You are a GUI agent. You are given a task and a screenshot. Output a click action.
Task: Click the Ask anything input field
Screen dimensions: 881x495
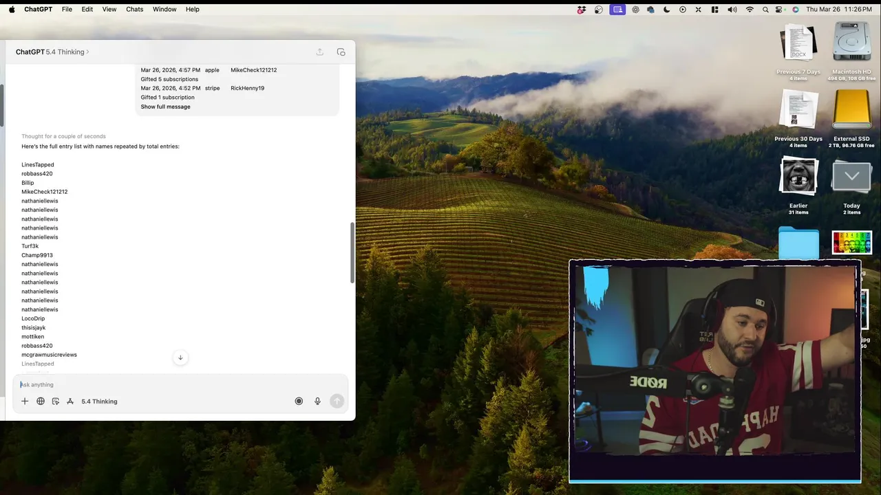[180, 384]
